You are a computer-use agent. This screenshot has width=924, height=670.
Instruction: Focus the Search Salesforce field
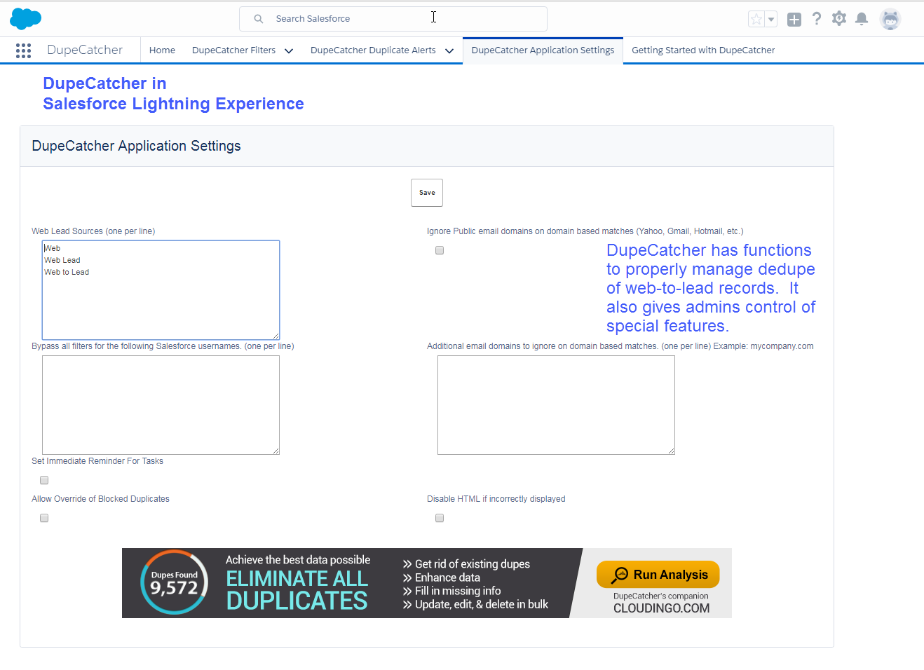393,19
